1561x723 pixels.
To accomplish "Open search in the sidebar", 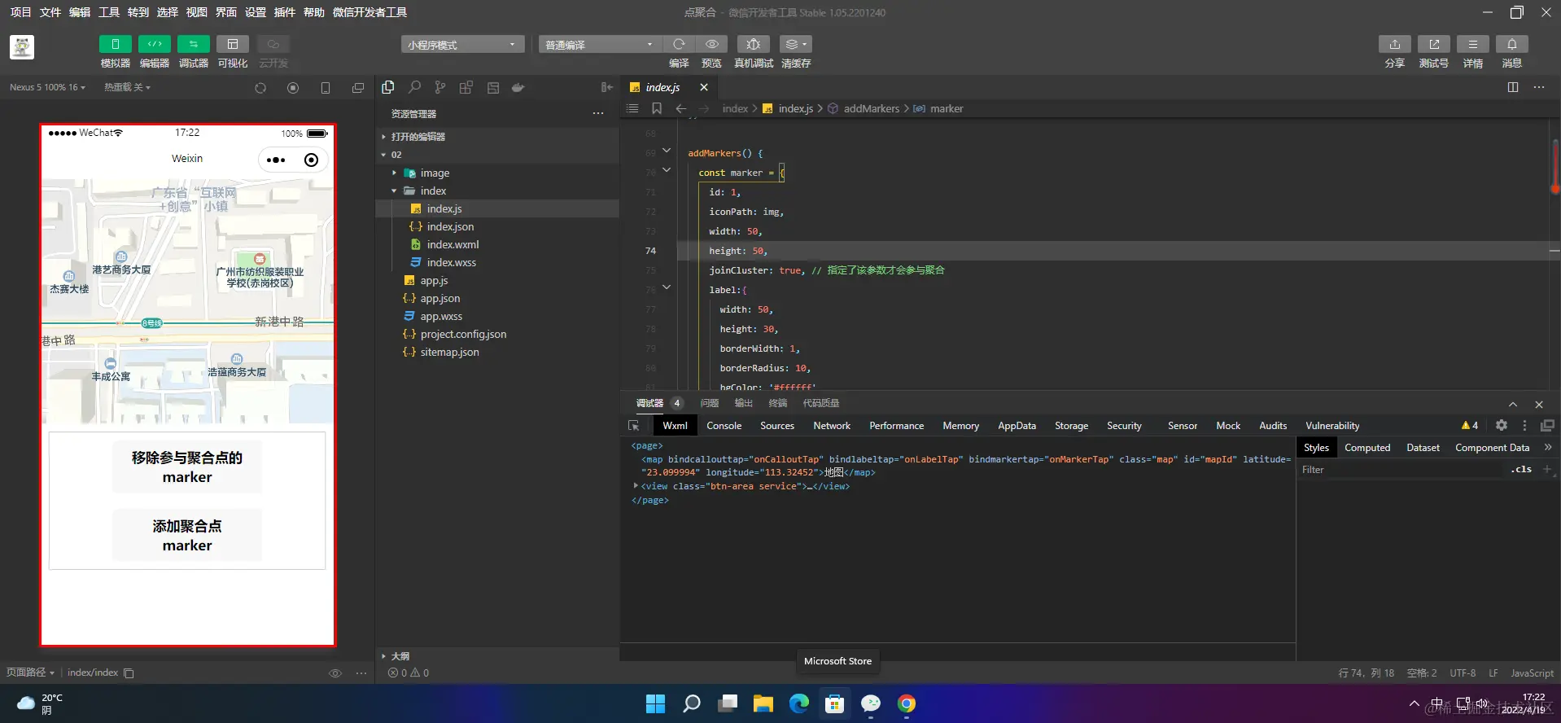I will 414,87.
